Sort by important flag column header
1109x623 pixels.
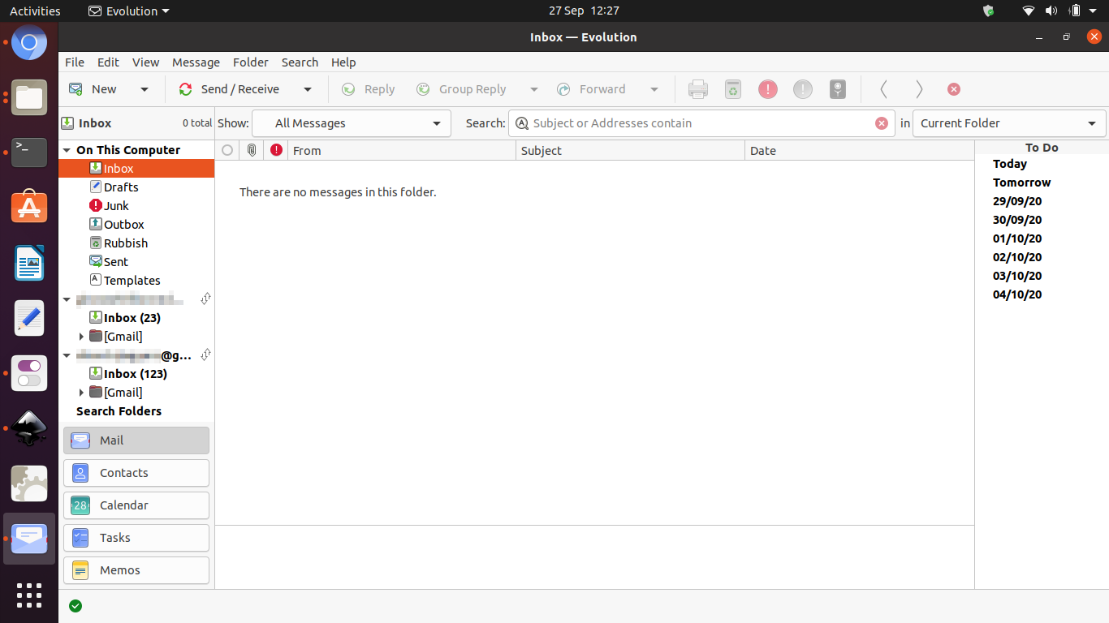click(276, 150)
